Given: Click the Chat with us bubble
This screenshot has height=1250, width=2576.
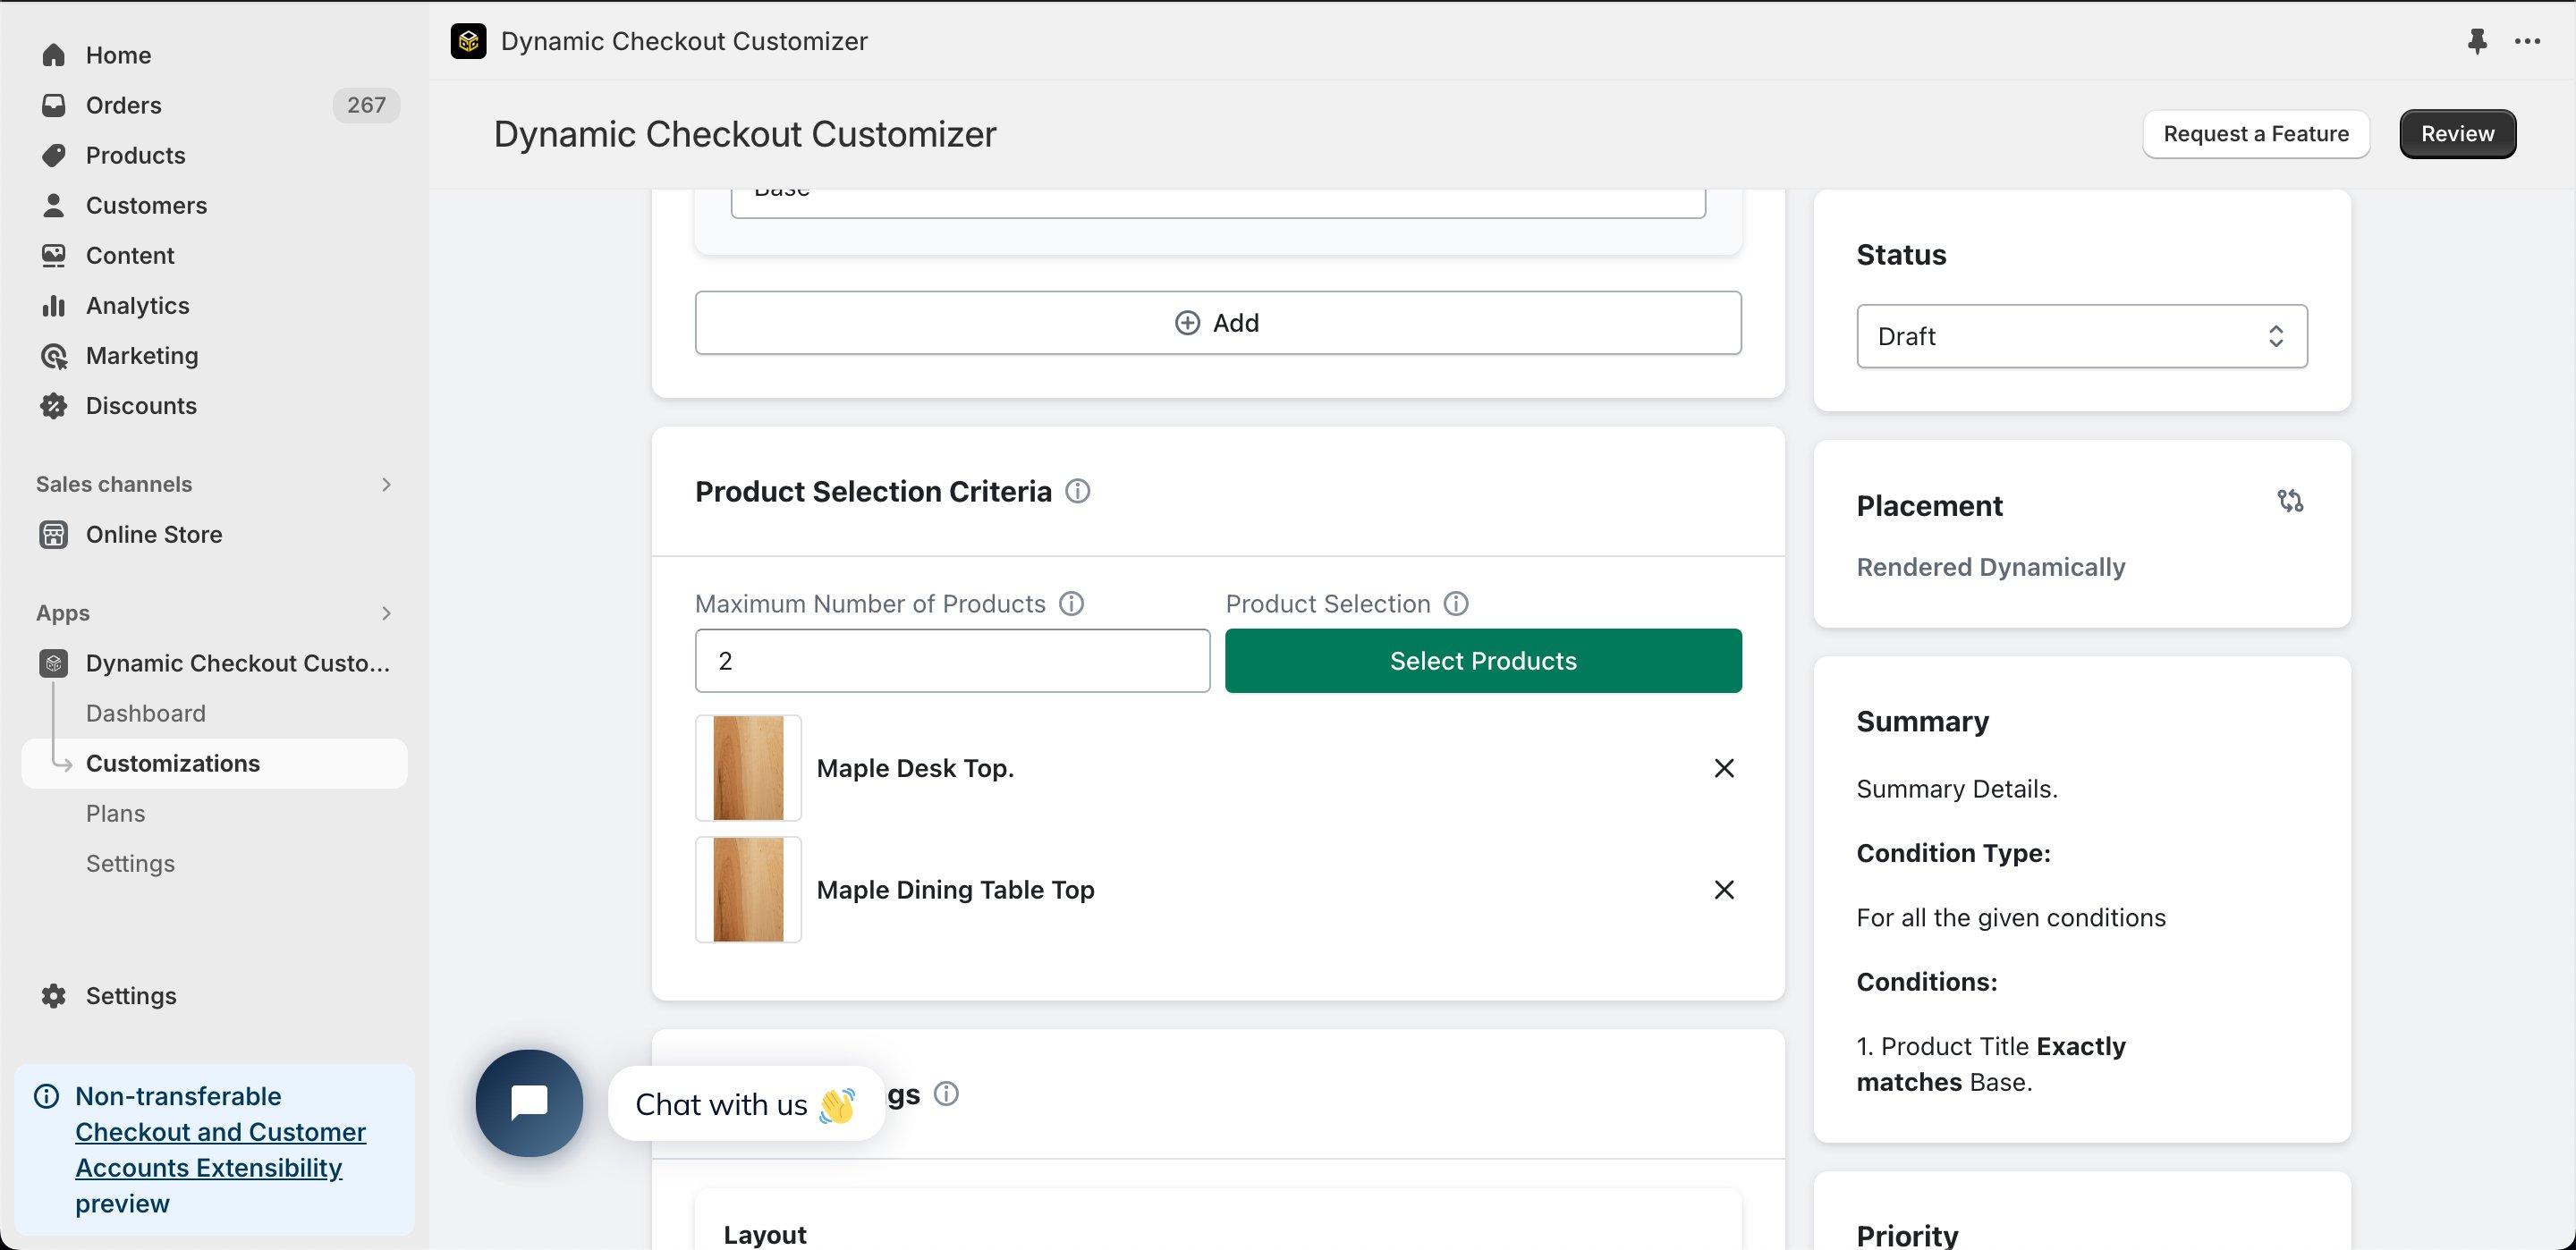Looking at the screenshot, I should [x=746, y=1103].
